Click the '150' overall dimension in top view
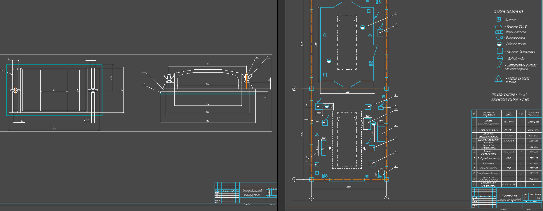Image resolution: width=543 pixels, height=211 pixels. [54, 129]
